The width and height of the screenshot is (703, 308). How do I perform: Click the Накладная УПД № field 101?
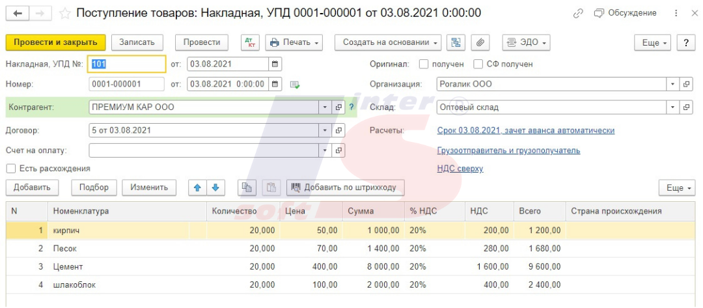127,64
